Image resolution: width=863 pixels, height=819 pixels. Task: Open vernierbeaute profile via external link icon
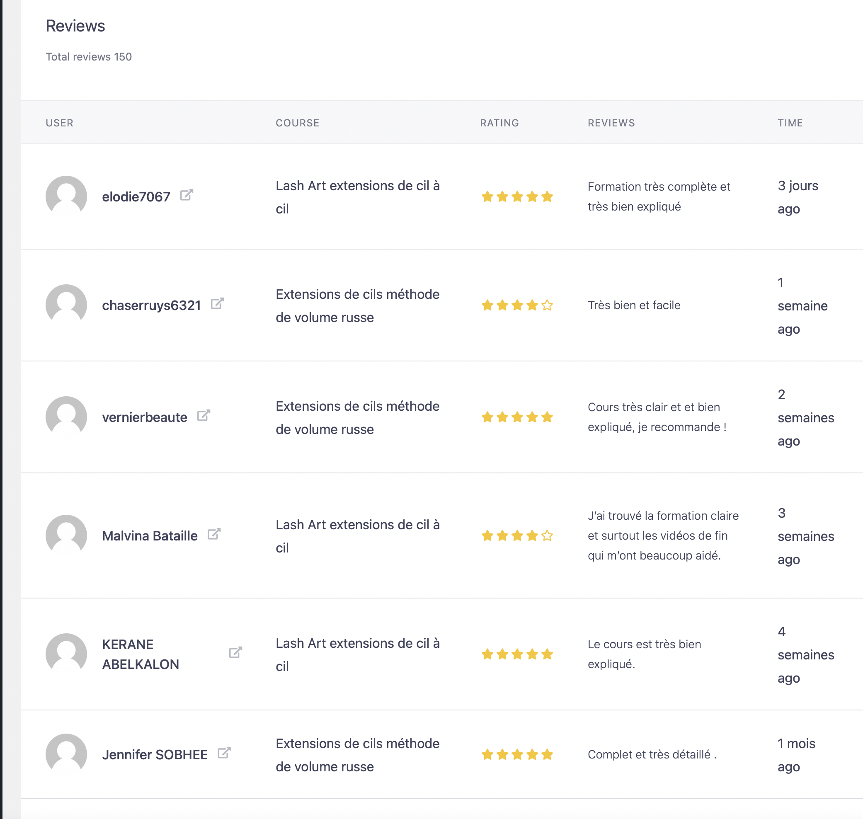204,416
